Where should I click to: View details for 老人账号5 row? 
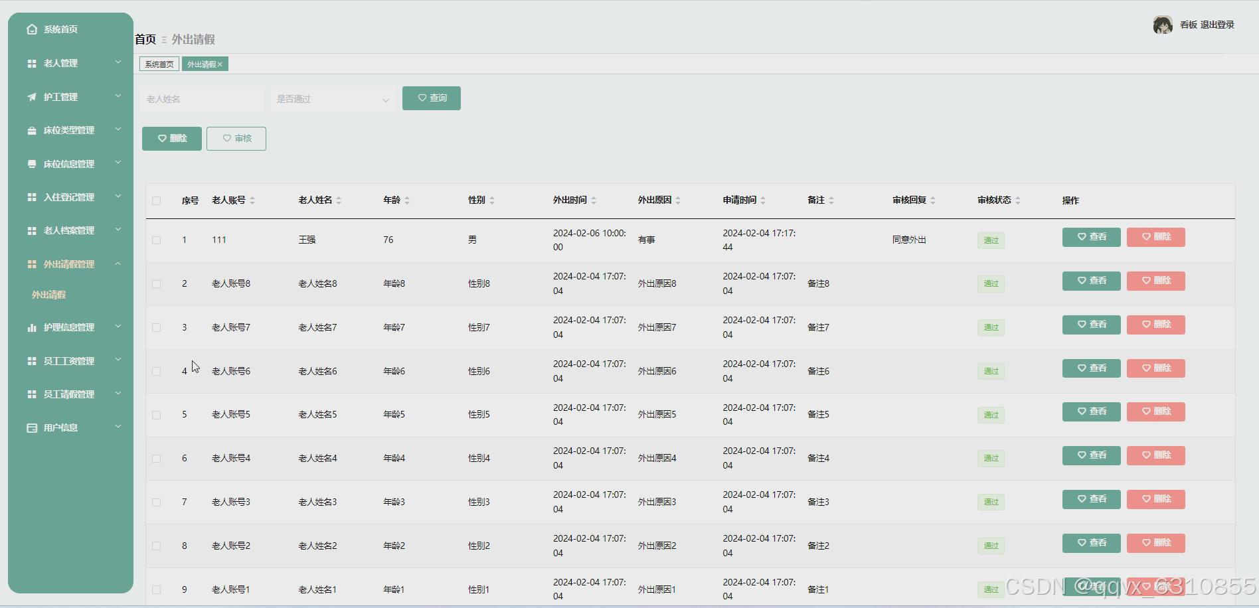(x=1092, y=412)
